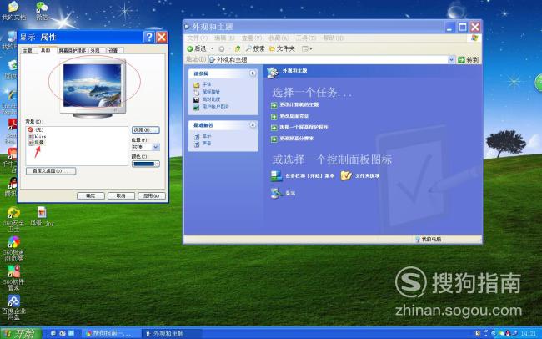Screen dimensions: 542x339
Task: Click the 转到 go button
Action: (469, 59)
